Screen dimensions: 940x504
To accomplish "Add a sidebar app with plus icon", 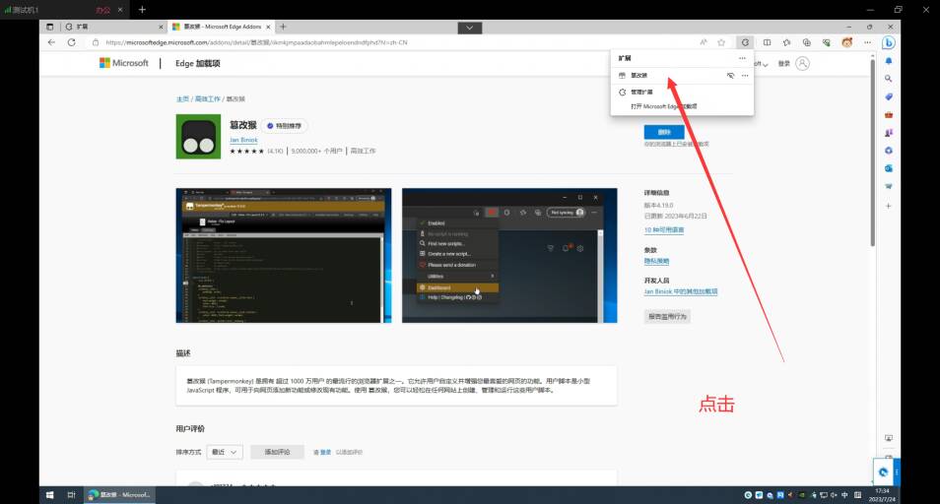I will (889, 206).
